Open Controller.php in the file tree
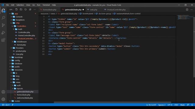 pyautogui.click(x=24, y=32)
